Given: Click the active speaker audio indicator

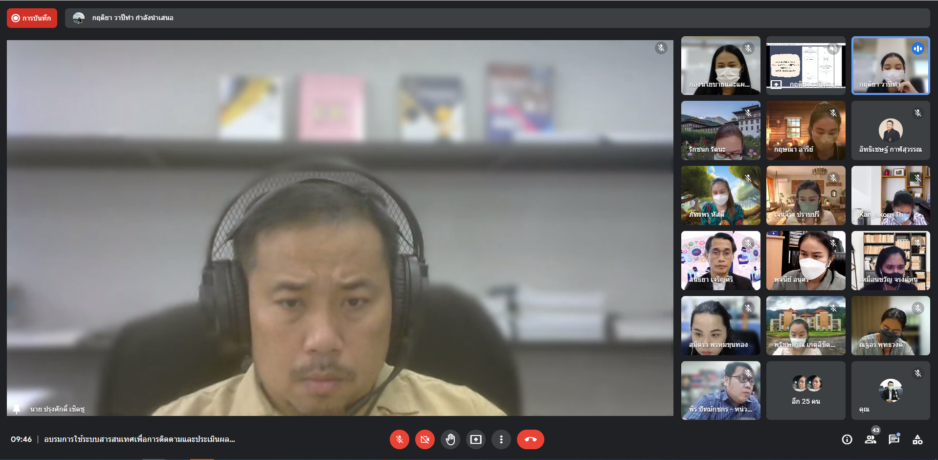Looking at the screenshot, I should pos(917,48).
